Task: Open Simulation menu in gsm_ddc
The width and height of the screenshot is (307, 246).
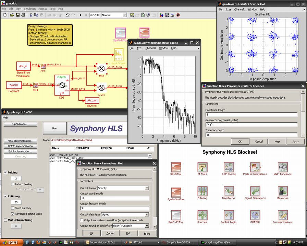Action: (x=30, y=9)
